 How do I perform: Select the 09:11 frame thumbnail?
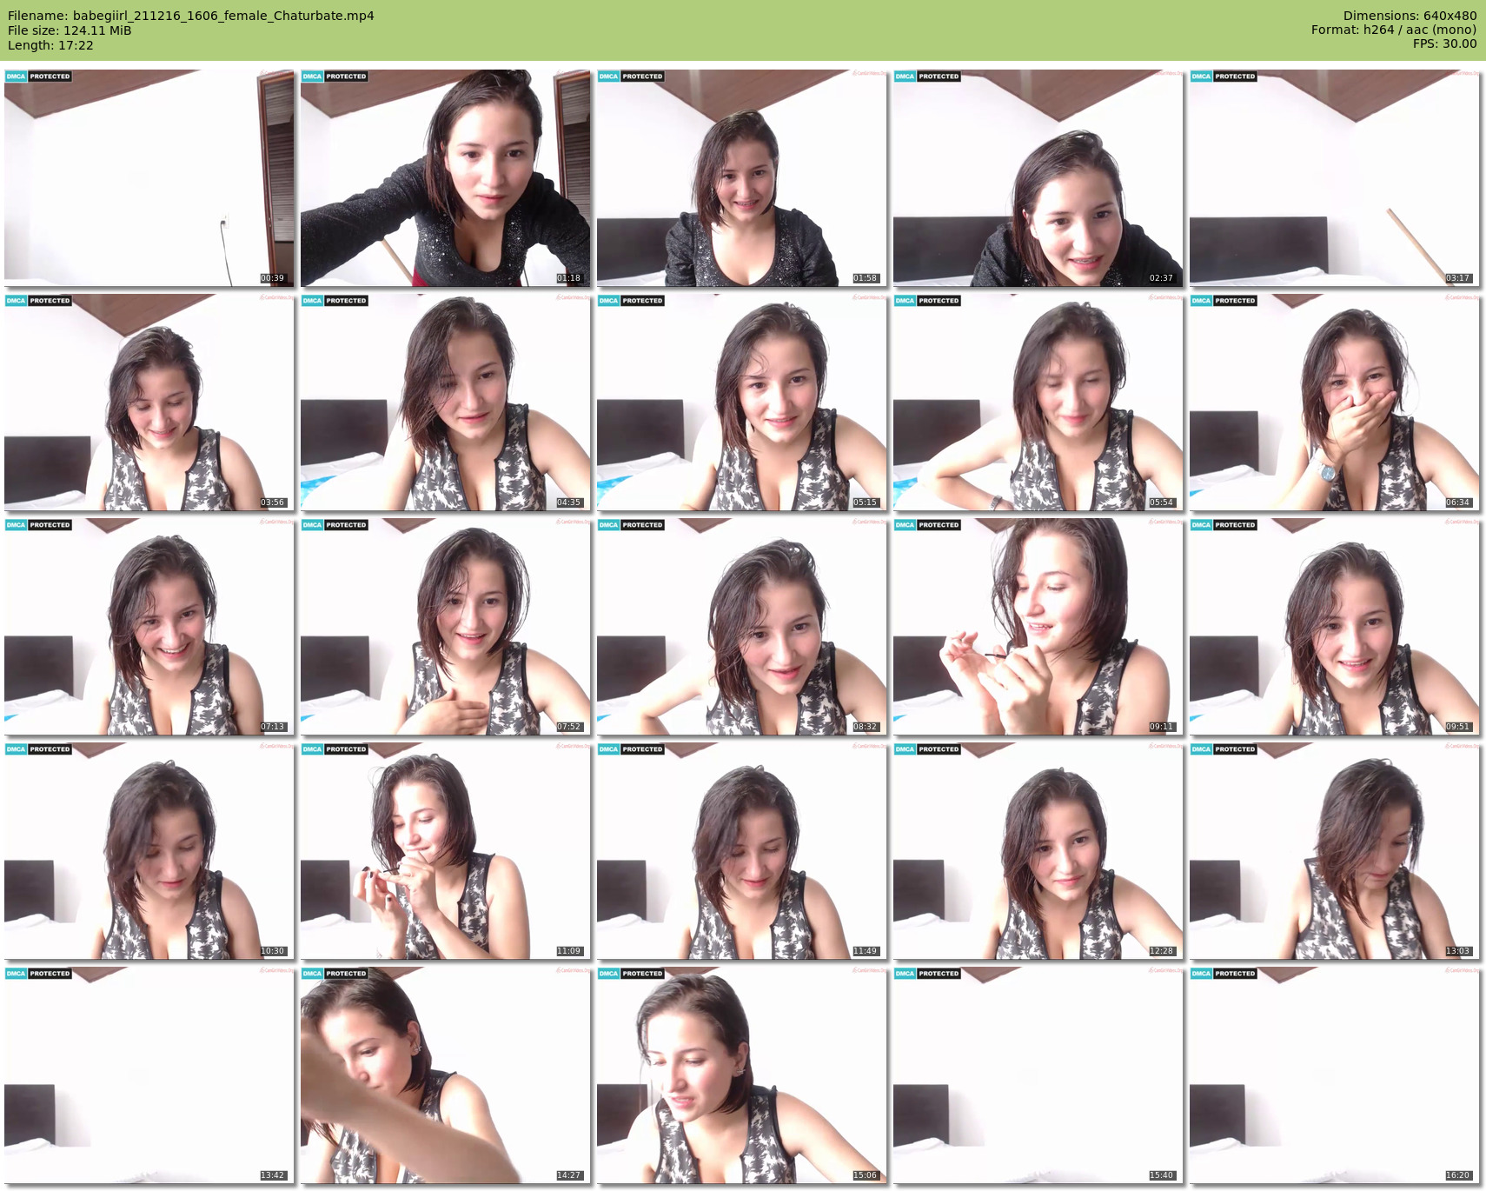pyautogui.click(x=1038, y=627)
